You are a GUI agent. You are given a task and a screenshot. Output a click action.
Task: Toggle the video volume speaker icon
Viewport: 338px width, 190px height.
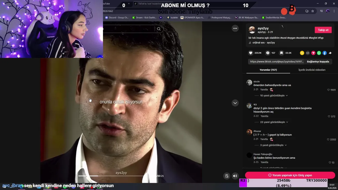click(x=235, y=176)
